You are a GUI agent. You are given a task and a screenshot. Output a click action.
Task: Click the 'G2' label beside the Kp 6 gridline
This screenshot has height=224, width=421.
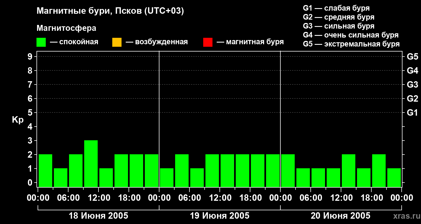[412, 99]
